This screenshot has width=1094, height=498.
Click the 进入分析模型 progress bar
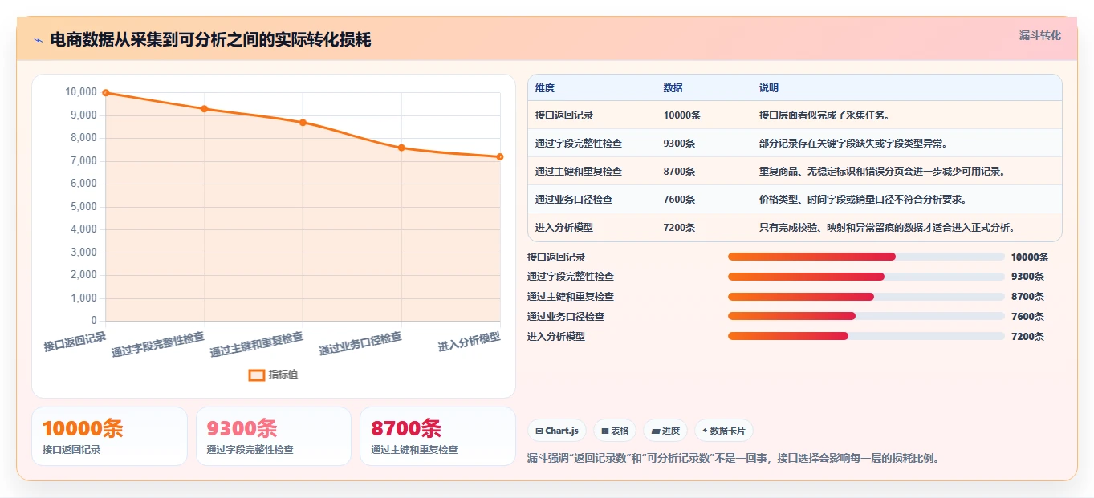point(866,336)
